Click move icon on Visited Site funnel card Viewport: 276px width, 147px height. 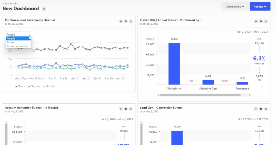(x=256, y=21)
